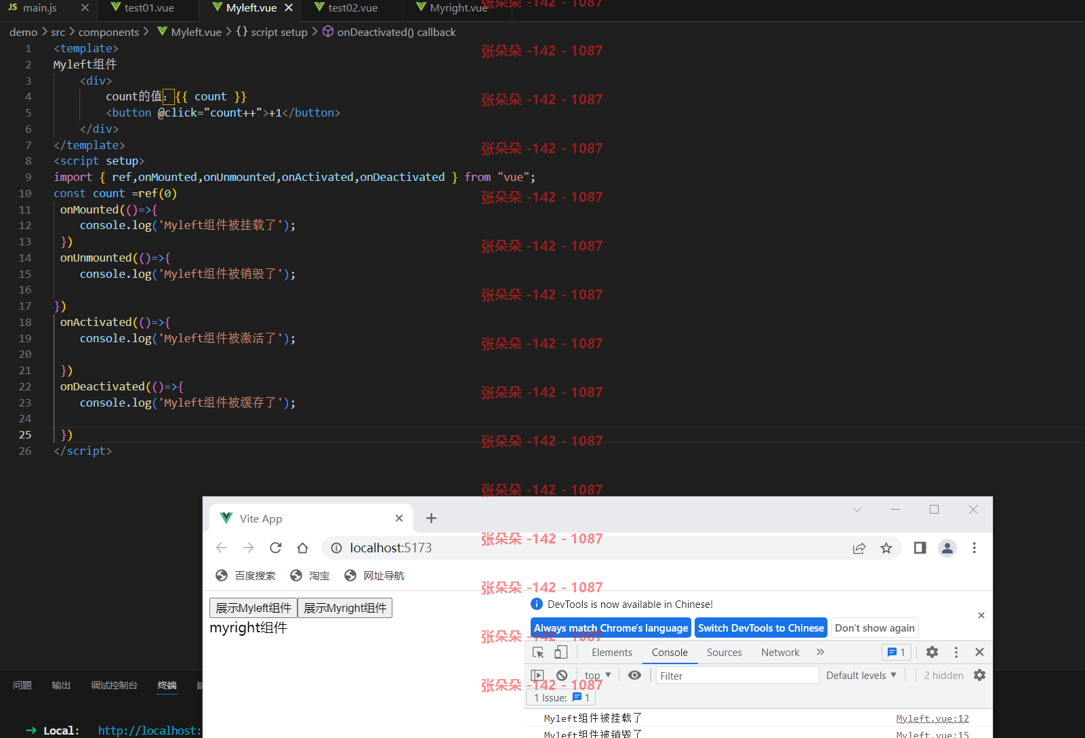Close the DevTools panel
The height and width of the screenshot is (738, 1085).
click(979, 652)
